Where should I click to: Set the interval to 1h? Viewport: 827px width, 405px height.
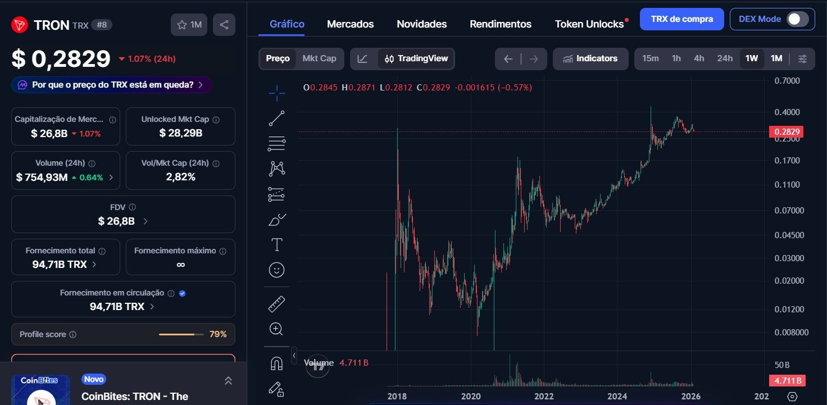coord(676,58)
